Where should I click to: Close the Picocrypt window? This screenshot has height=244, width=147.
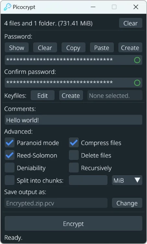tap(136, 7)
